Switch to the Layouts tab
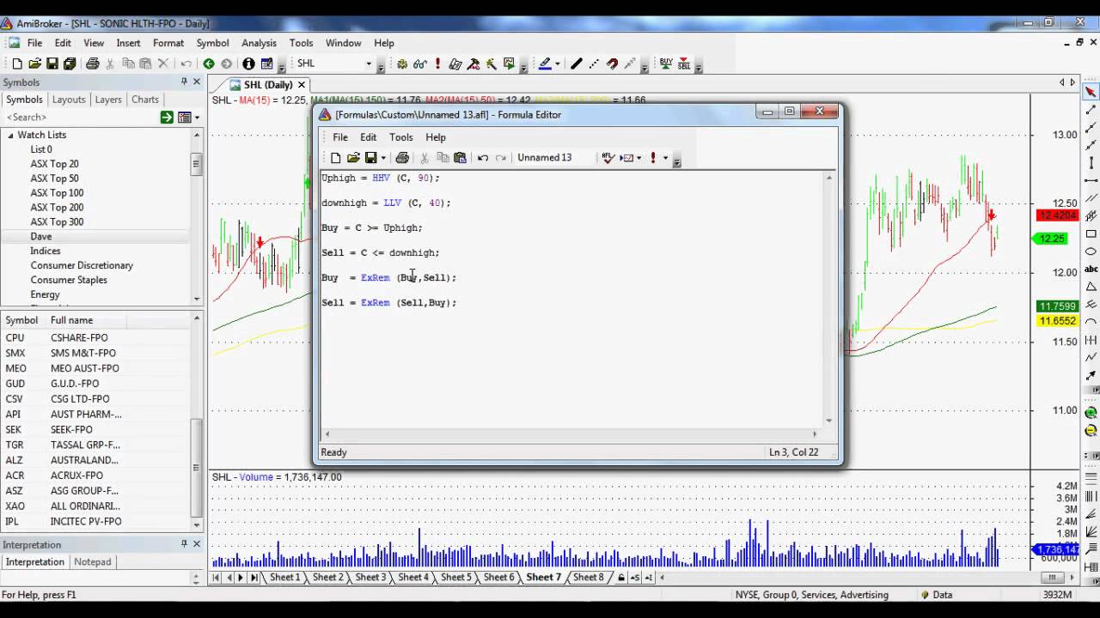The width and height of the screenshot is (1100, 618). click(69, 100)
